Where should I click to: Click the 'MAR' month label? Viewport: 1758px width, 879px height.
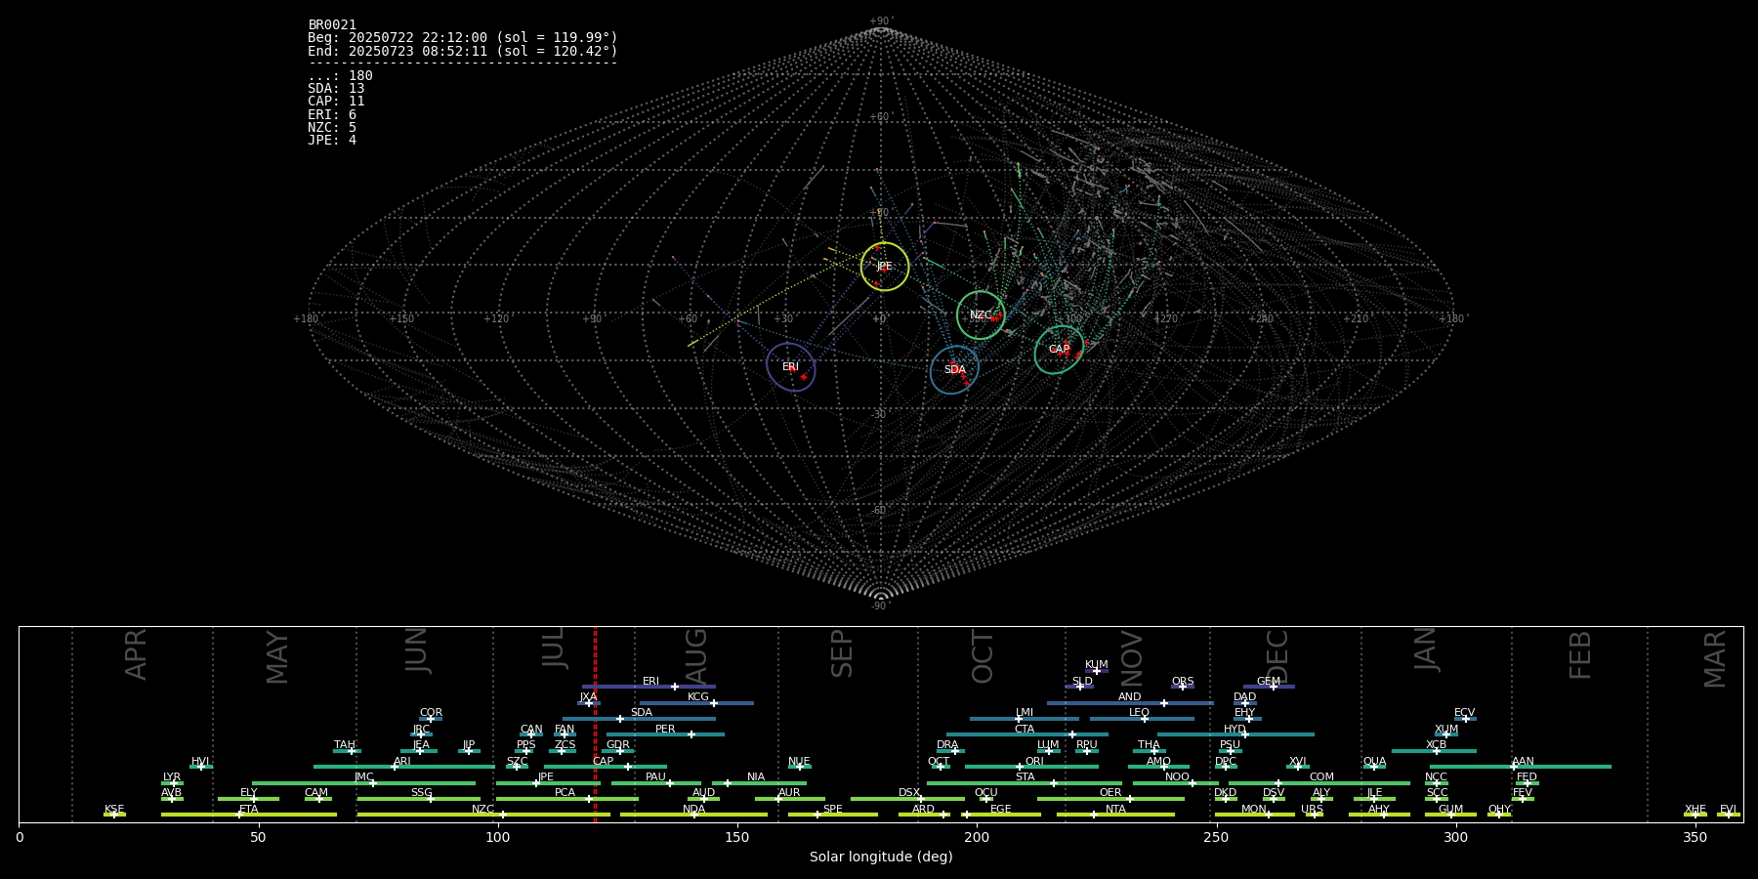1715,659
